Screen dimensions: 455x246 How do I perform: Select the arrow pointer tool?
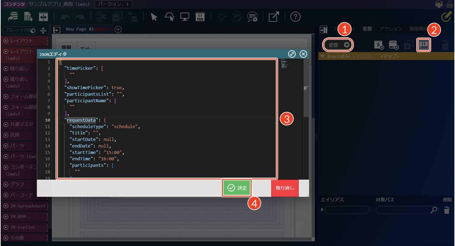click(154, 17)
